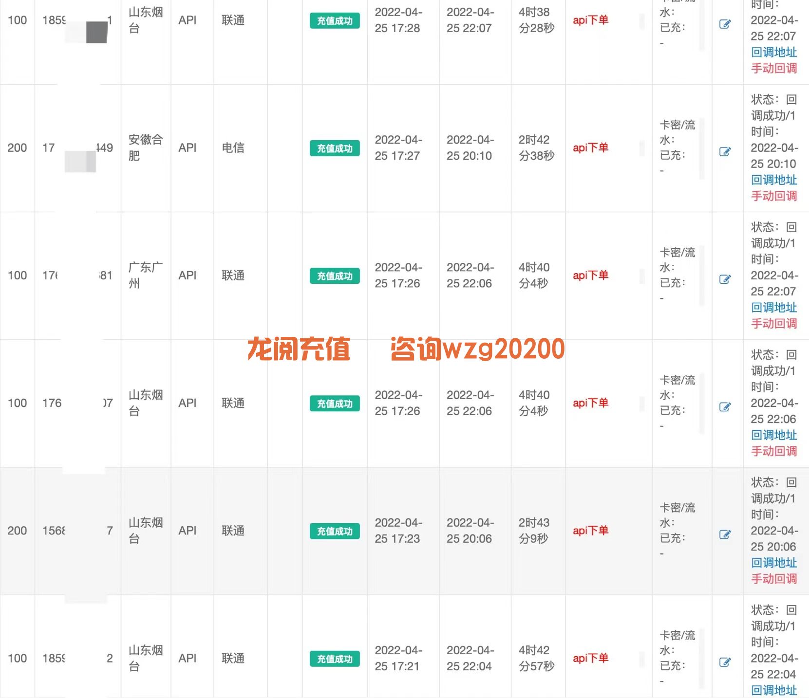Click 充值成功 badge in the 17:28 order row
Screen dimensions: 809x698
point(335,20)
